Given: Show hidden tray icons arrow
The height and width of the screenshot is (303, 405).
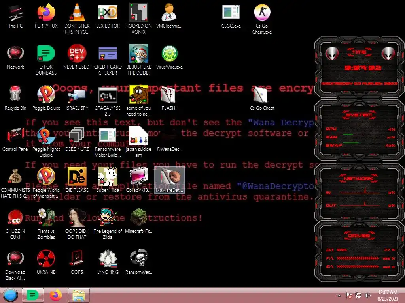Looking at the screenshot, I should tap(339, 296).
